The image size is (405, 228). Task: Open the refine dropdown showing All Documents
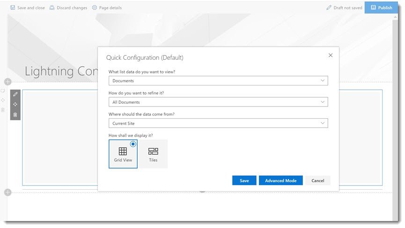(x=218, y=102)
